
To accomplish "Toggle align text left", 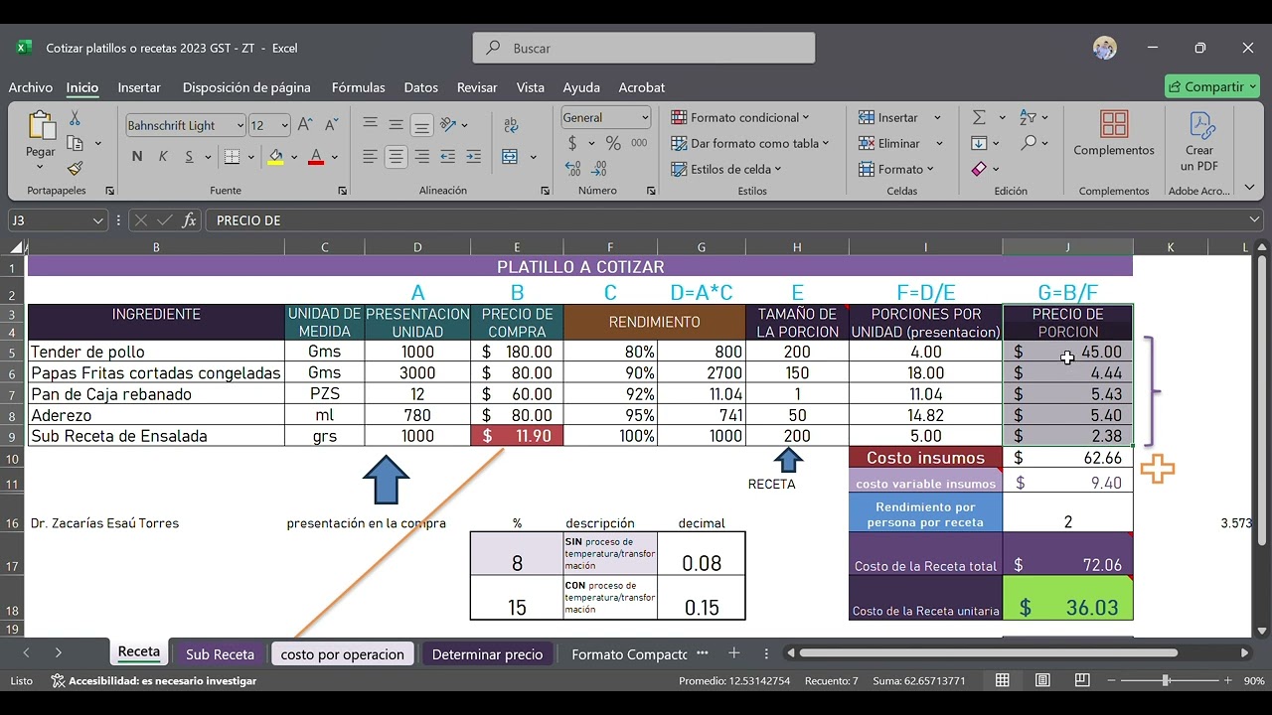I will (x=370, y=157).
